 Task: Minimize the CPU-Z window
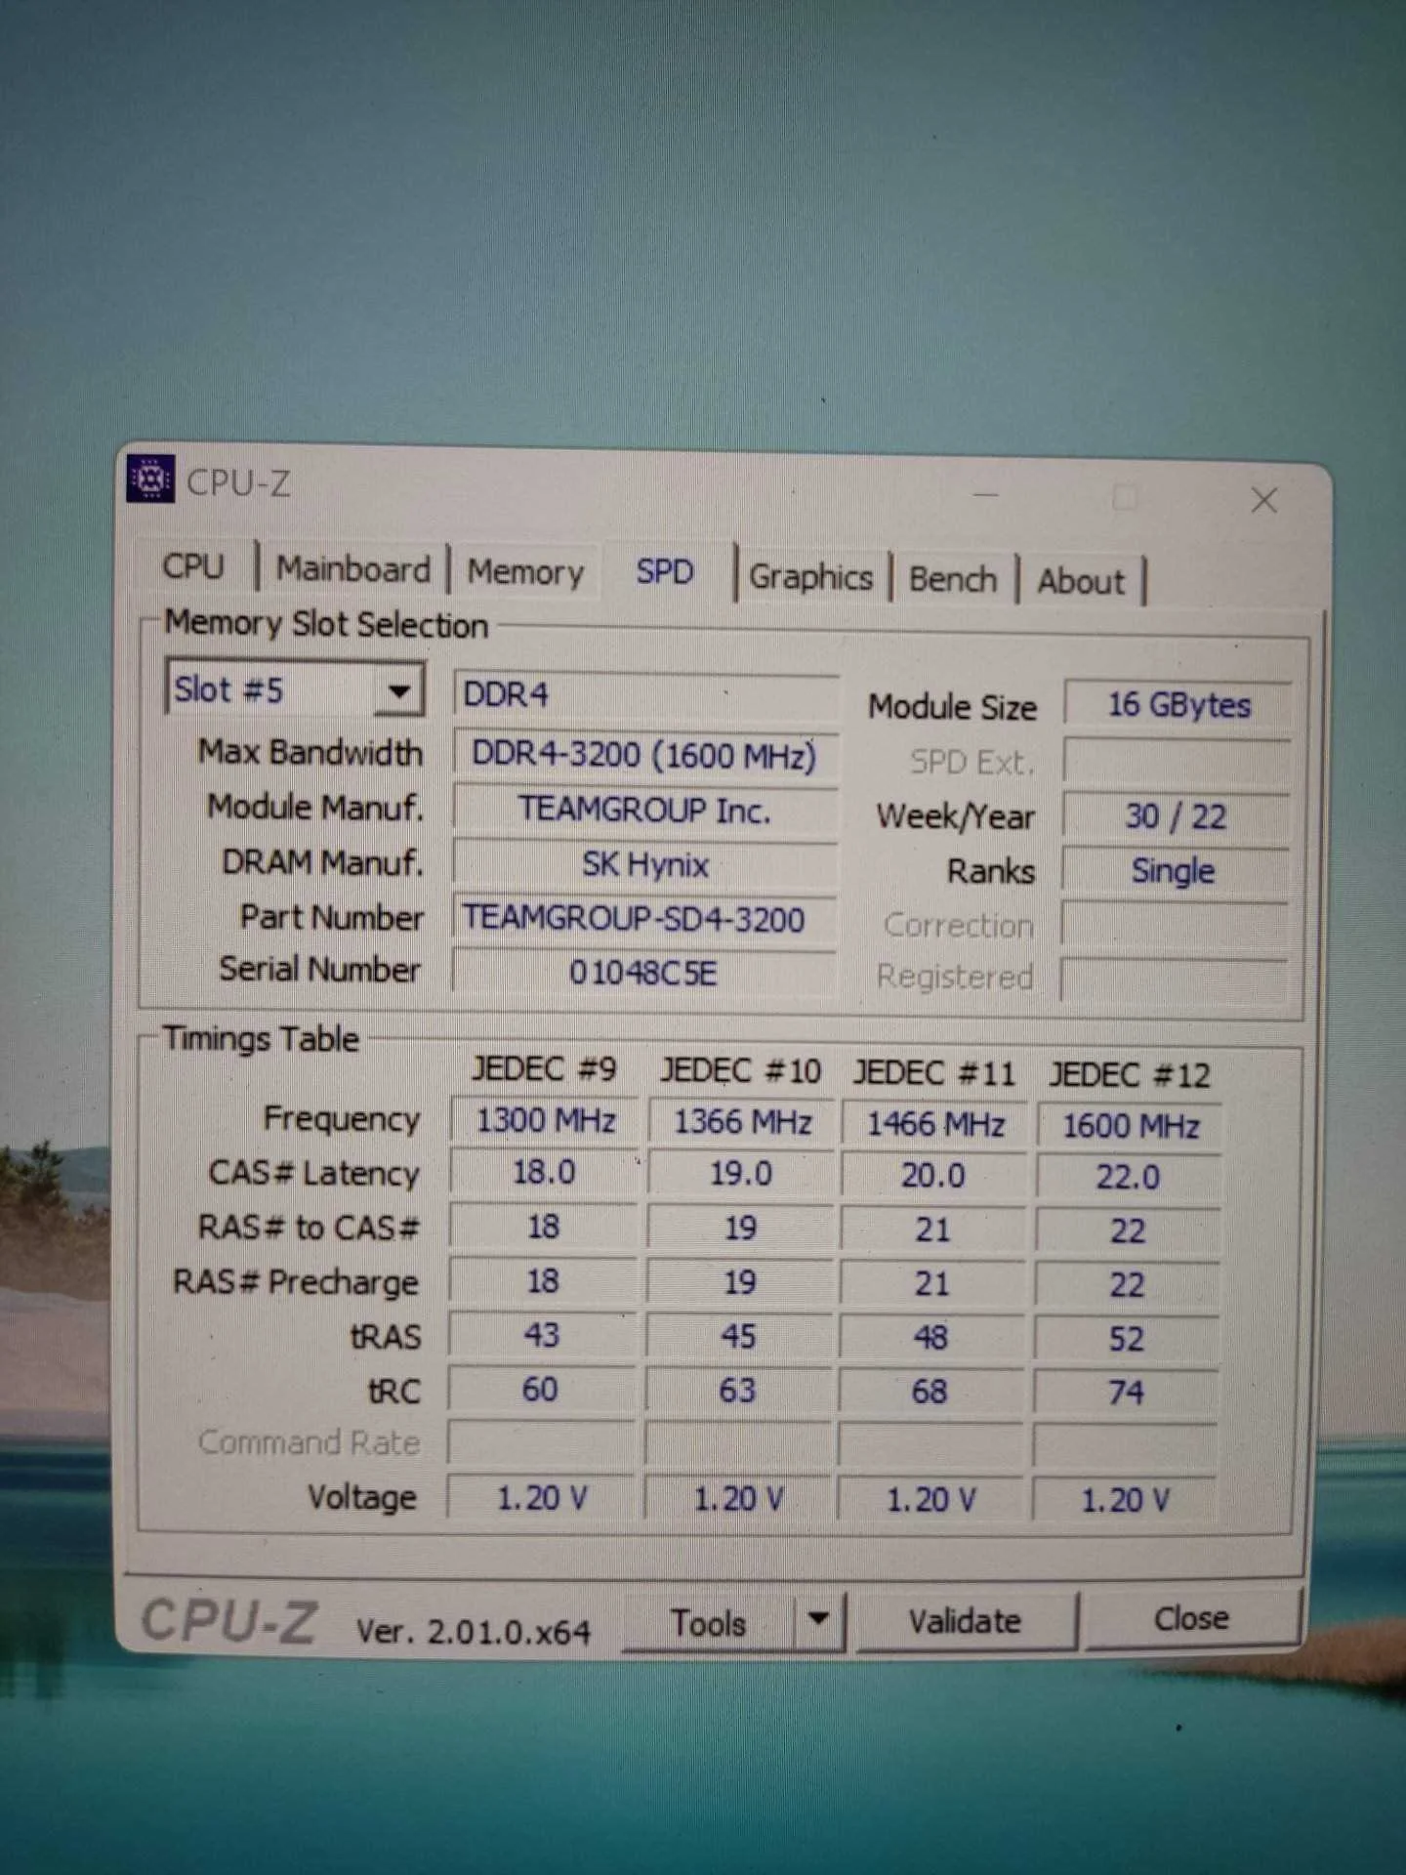pos(986,494)
